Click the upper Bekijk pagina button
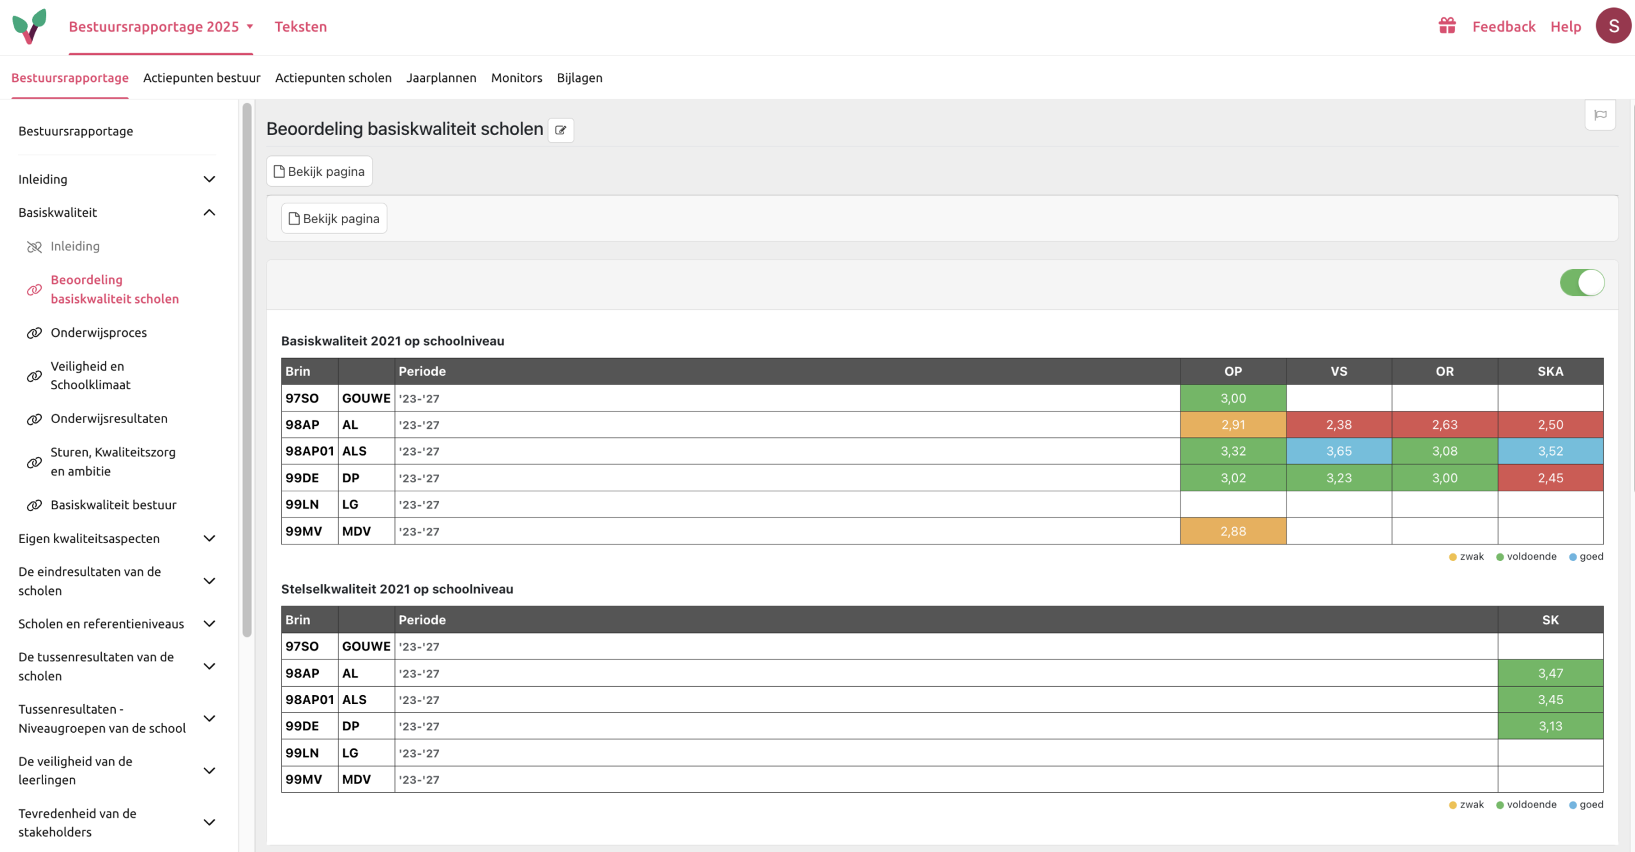The width and height of the screenshot is (1635, 852). pos(319,172)
